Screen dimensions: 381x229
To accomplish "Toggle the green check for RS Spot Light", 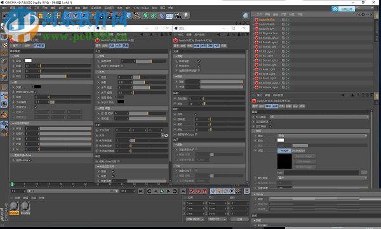I will (x=288, y=74).
